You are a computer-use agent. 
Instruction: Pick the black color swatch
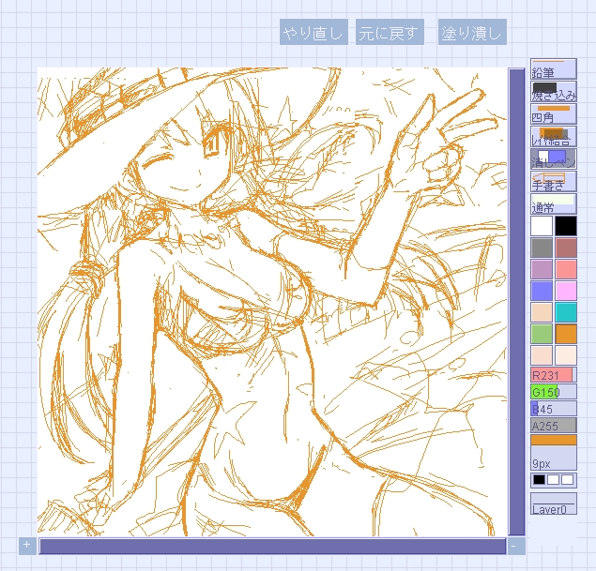point(566,226)
